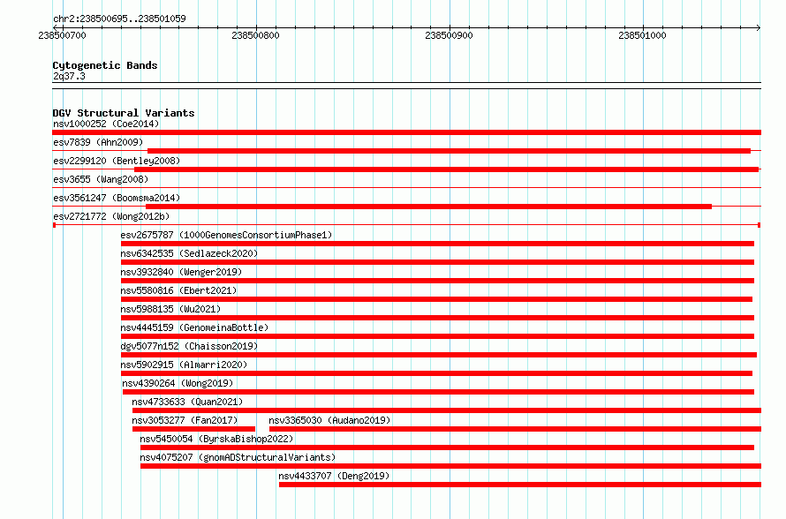
Task: Click the left end cap of esv2721772
Action: pos(54,225)
